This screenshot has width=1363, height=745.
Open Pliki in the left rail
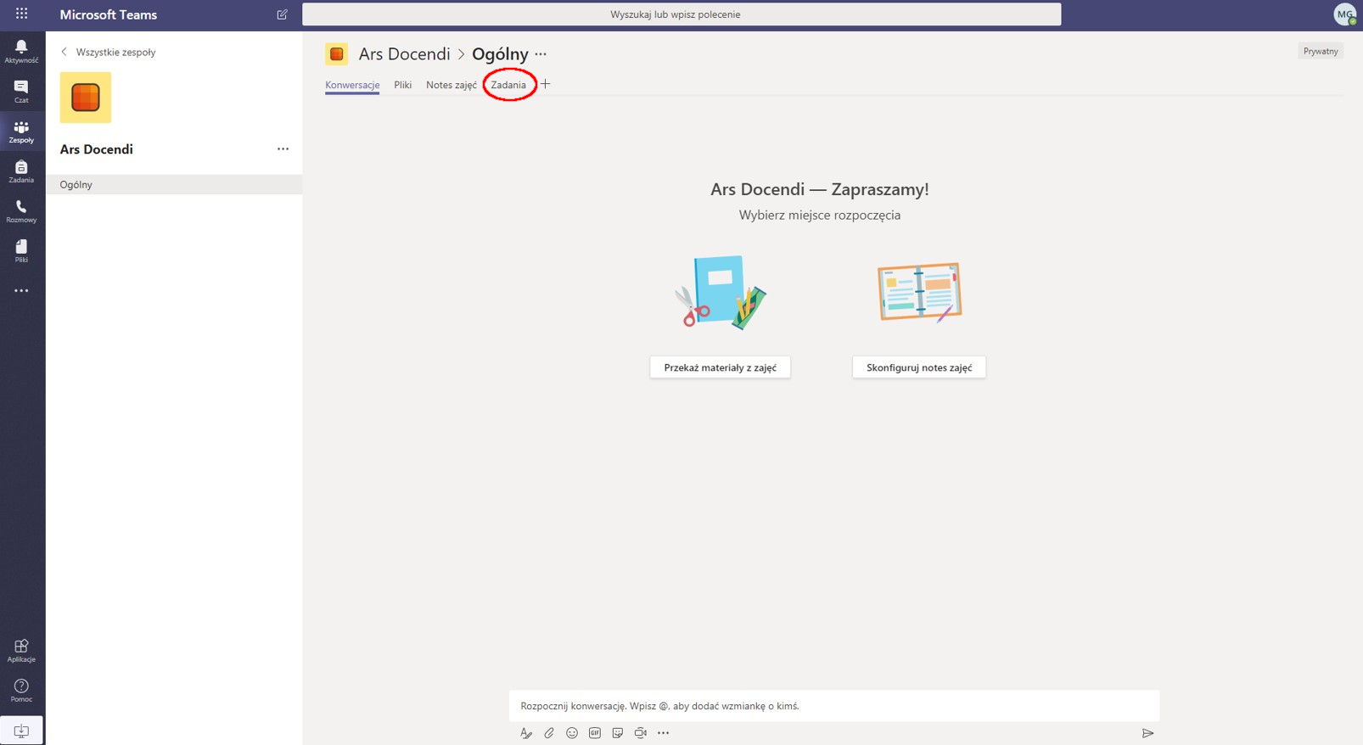[21, 250]
